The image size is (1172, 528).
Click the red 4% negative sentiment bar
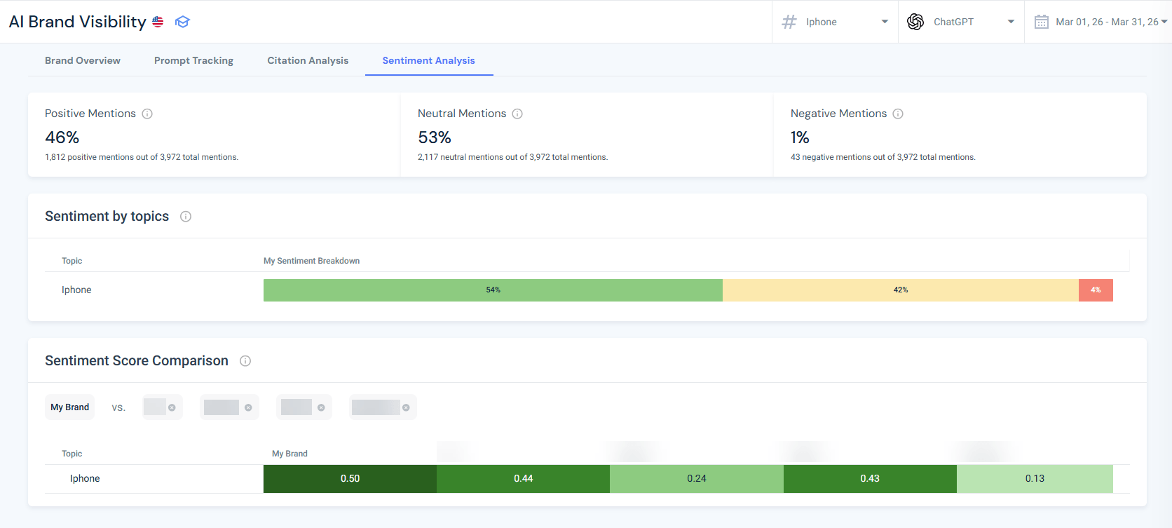pyautogui.click(x=1096, y=290)
